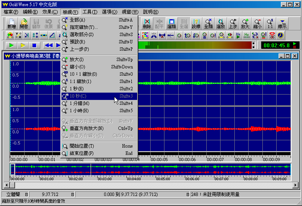Choose 1 分鐘(M) from the view menu
The width and height of the screenshot is (302, 206).
pyautogui.click(x=80, y=103)
